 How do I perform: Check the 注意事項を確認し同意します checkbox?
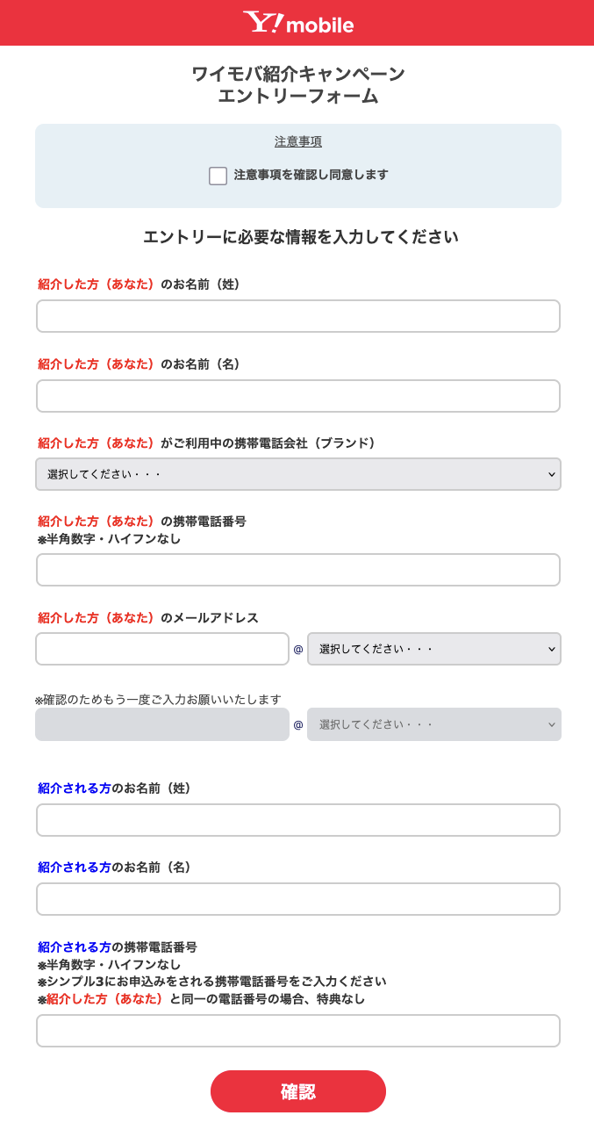(218, 176)
